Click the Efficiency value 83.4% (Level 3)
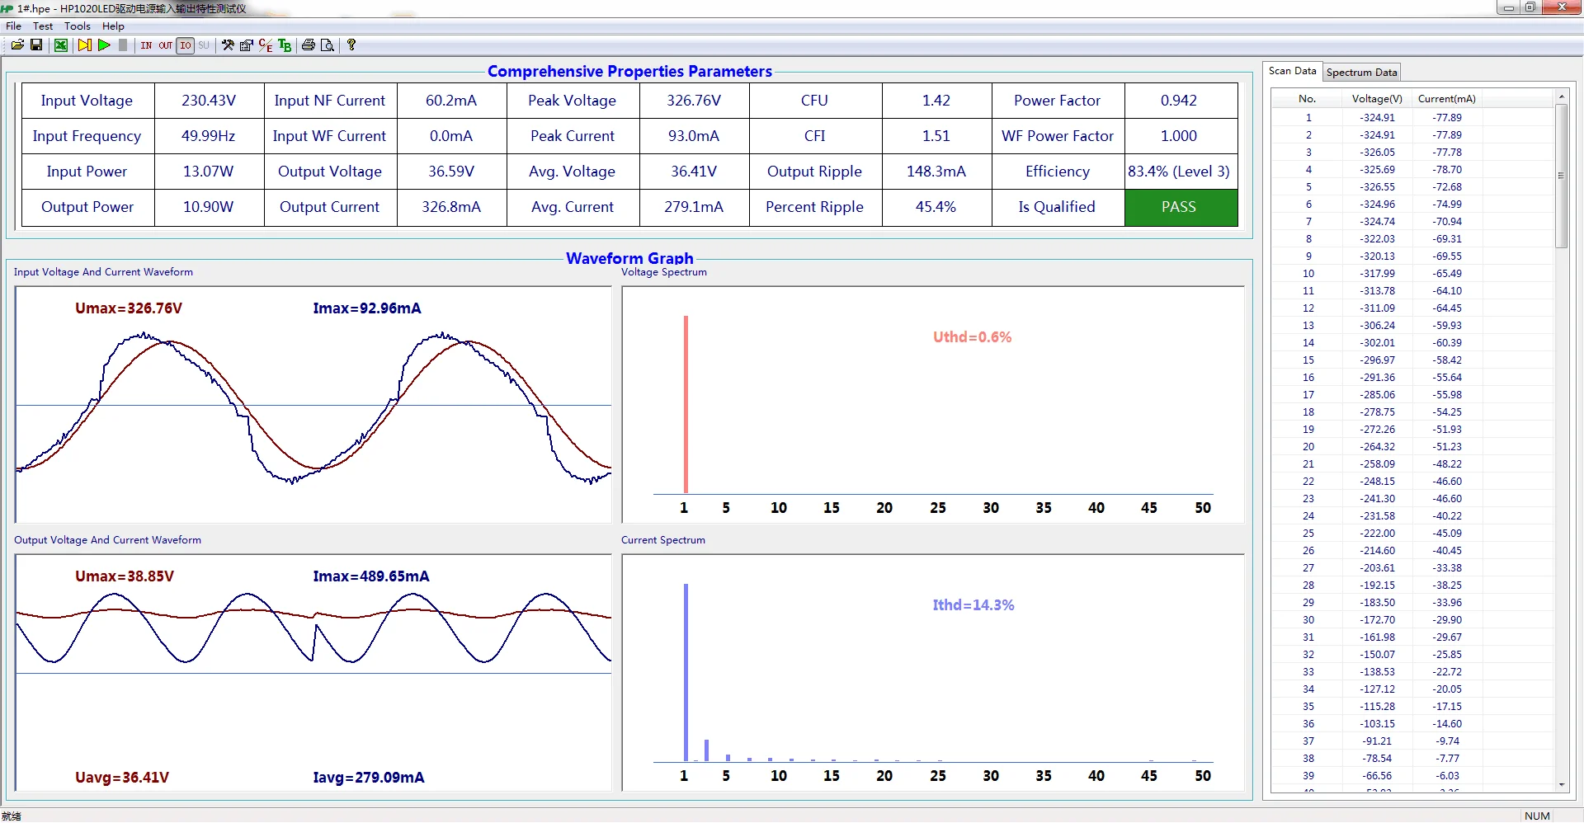Screen dimensions: 1584x823 click(1179, 172)
